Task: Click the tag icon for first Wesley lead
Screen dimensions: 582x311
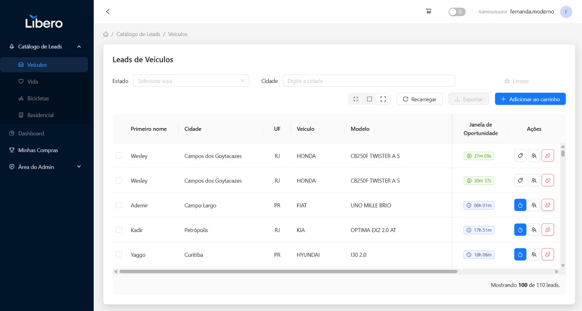Action: [520, 156]
